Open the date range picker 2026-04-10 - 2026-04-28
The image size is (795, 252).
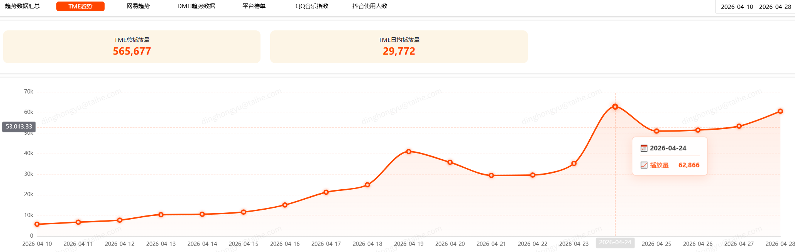755,7
